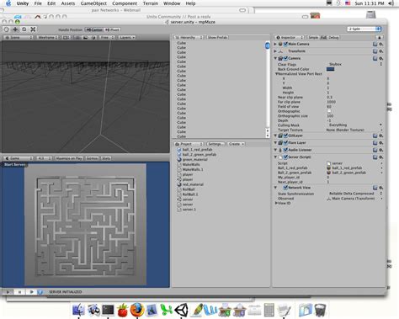Screen dimensions: 399x319
Task: Toggle the Server (Script) checkbox
Action: (x=285, y=157)
